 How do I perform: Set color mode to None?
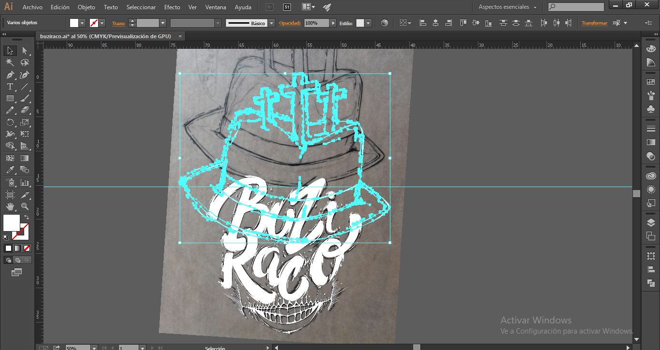pyautogui.click(x=27, y=248)
